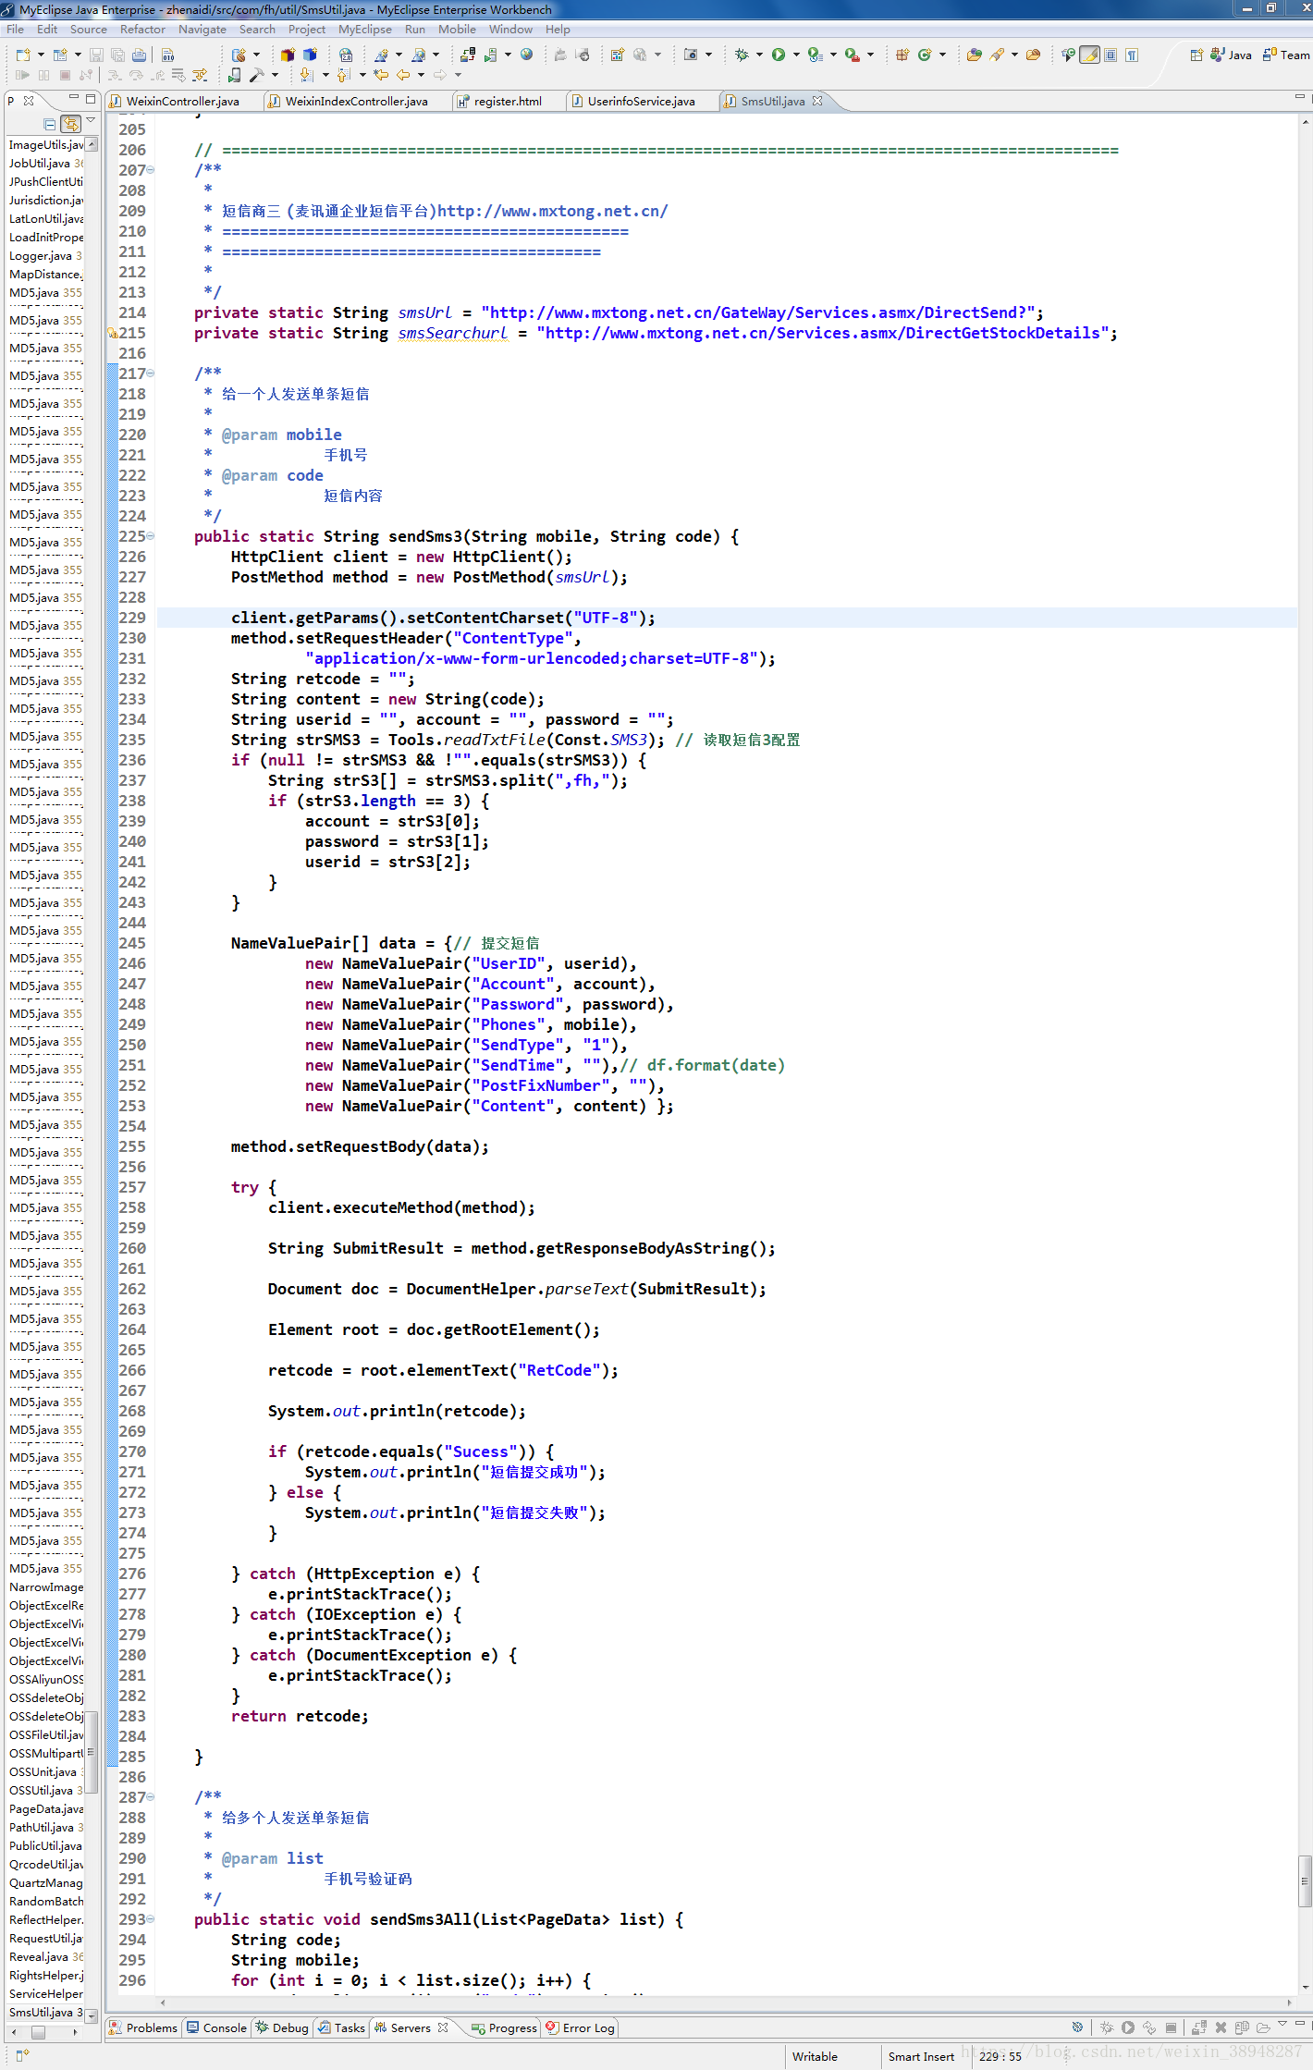The image size is (1313, 2070).
Task: Open the Error Log view tab
Action: [581, 2027]
